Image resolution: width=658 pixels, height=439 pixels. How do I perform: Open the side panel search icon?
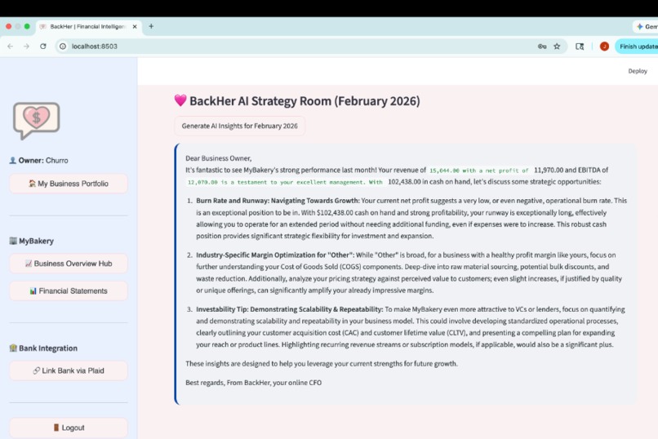580,47
